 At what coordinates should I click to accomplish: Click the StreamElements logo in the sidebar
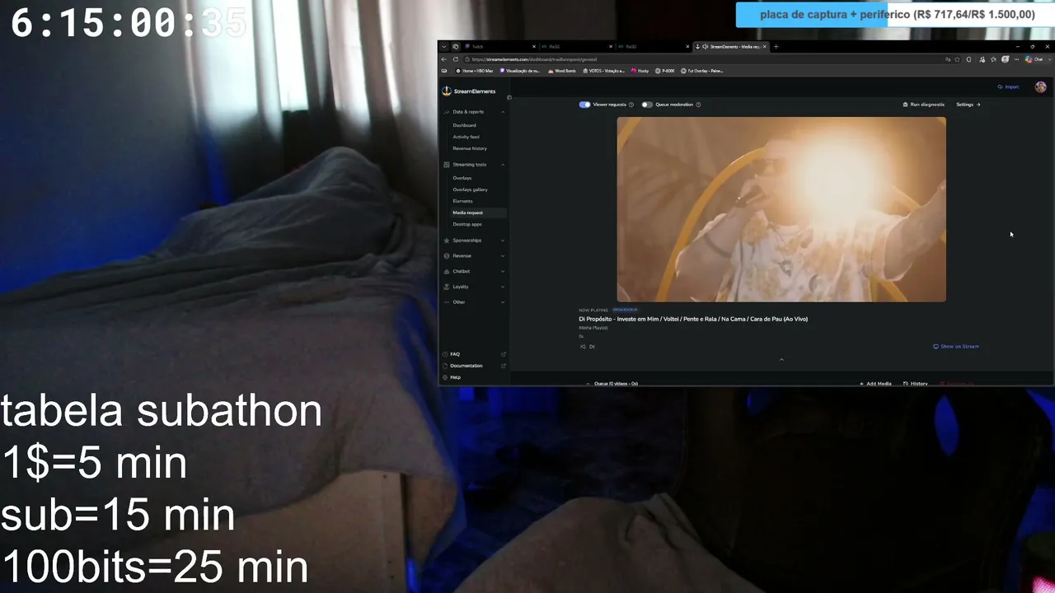(x=469, y=91)
